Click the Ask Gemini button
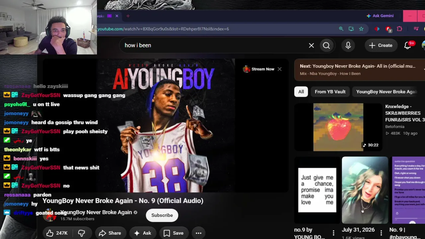Screen dimensions: 425x239 380,16
